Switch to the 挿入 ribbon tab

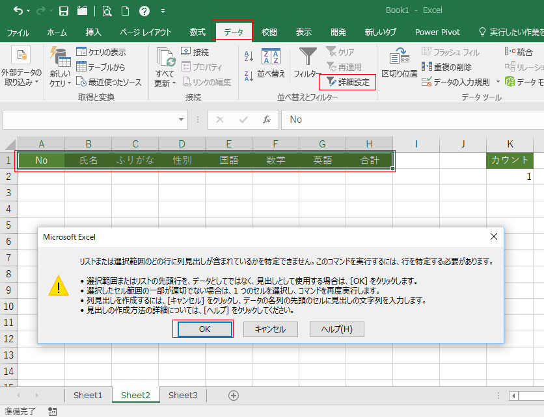point(93,32)
